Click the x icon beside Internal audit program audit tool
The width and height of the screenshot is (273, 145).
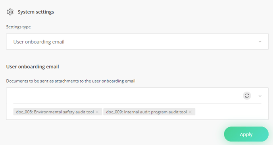point(190,112)
